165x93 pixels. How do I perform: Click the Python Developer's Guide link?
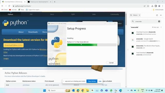[36, 76]
